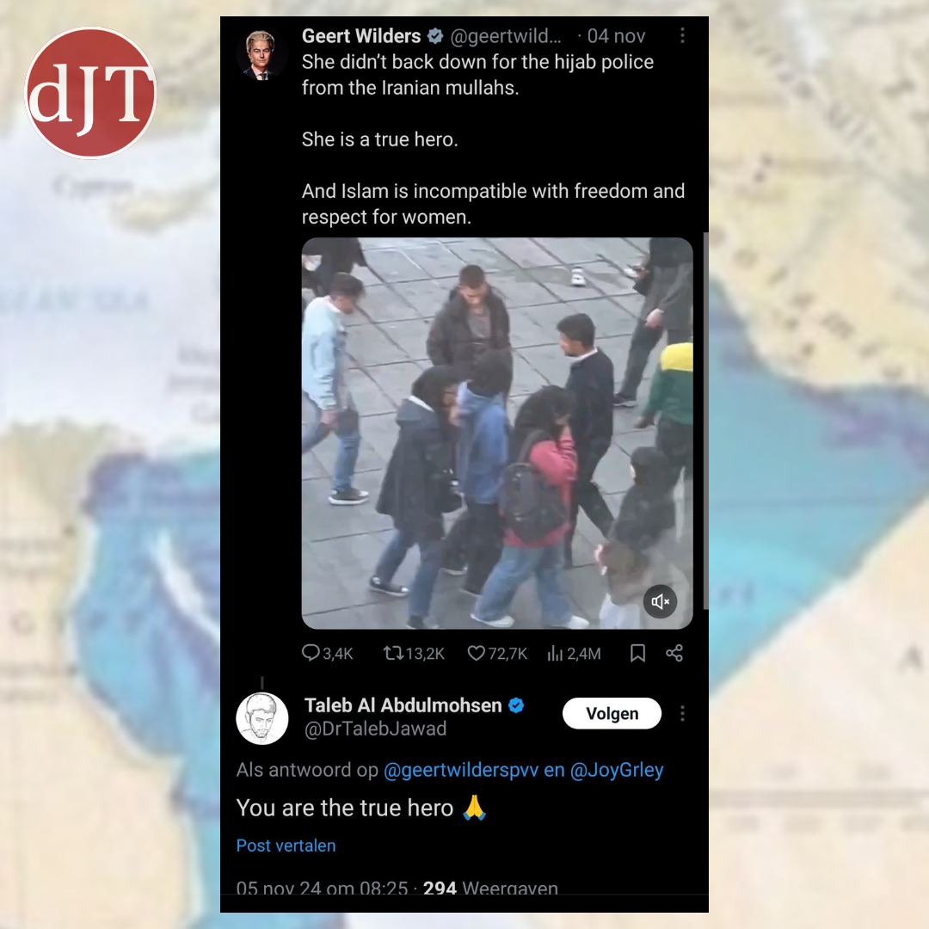Play the embedded street video
Screen dimensions: 929x929
[497, 433]
